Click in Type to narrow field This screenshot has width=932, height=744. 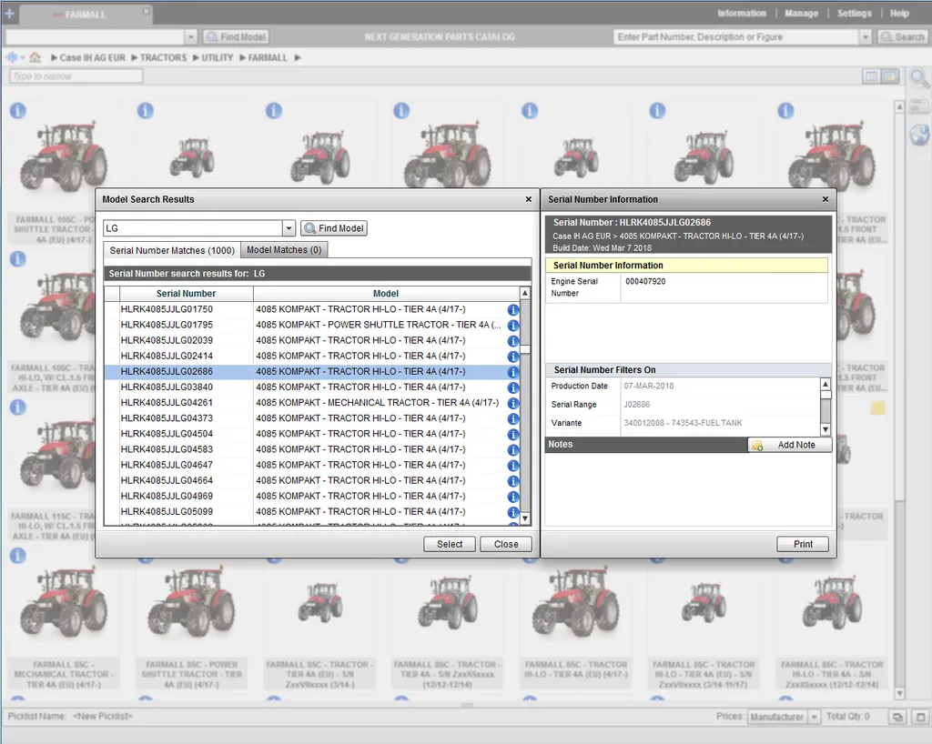[76, 76]
